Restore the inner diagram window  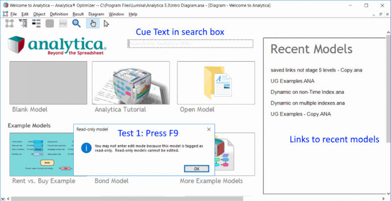381,15
